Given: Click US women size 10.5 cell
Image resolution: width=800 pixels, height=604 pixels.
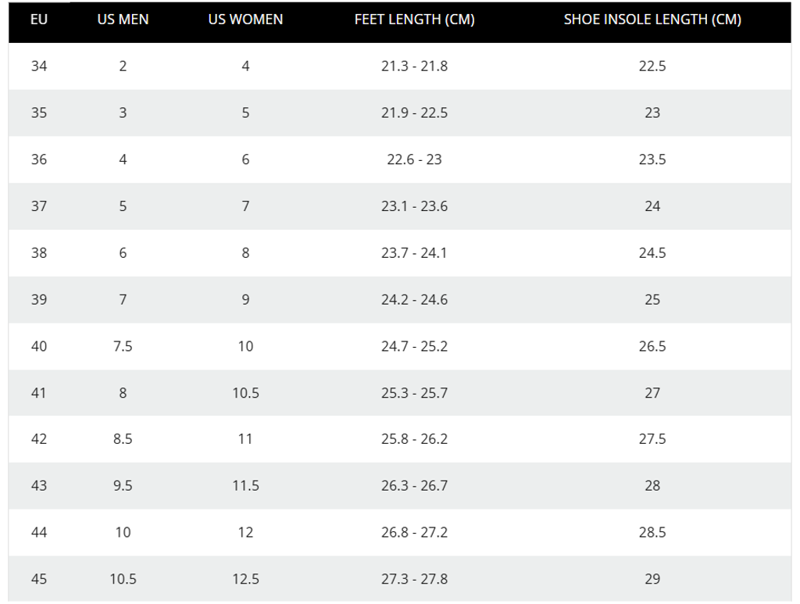Looking at the screenshot, I should coord(245,393).
